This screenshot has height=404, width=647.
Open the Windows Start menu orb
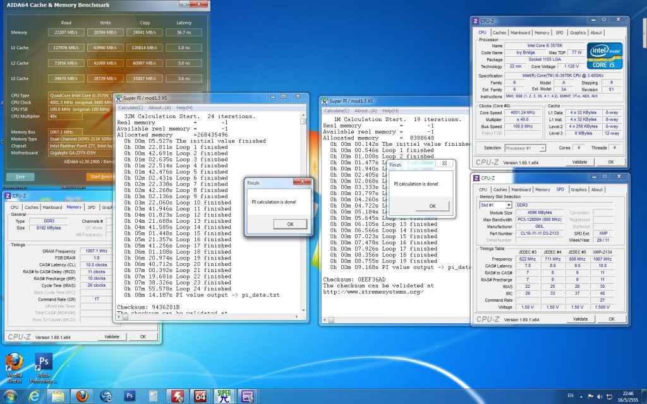[x=10, y=396]
